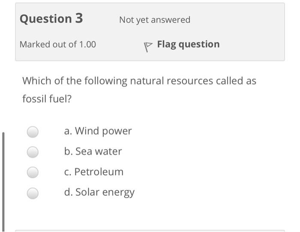300x232 pixels.
Task: Click the 'fossil fuel?' text line
Action: pos(47,99)
